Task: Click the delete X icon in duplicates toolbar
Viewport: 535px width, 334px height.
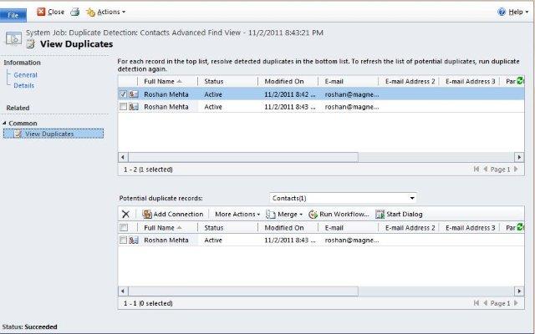Action: [x=125, y=214]
